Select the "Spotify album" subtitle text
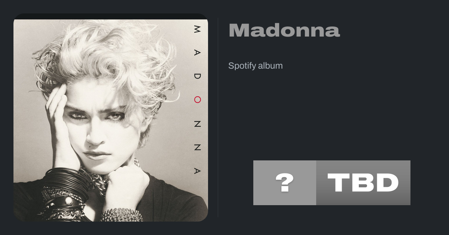This screenshot has height=235, width=449. pos(256,66)
